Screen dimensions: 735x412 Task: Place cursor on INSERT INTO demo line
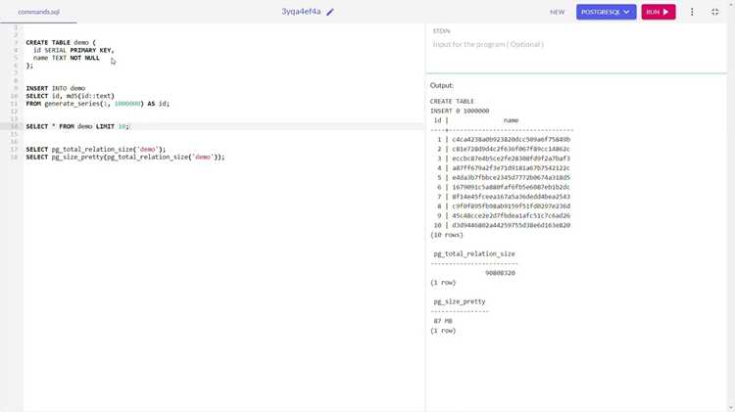tap(55, 88)
